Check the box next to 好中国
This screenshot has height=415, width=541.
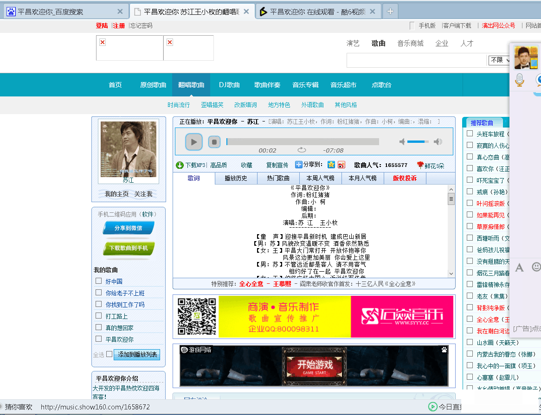click(98, 281)
